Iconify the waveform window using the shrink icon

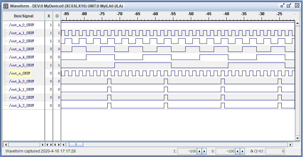tap(283, 5)
